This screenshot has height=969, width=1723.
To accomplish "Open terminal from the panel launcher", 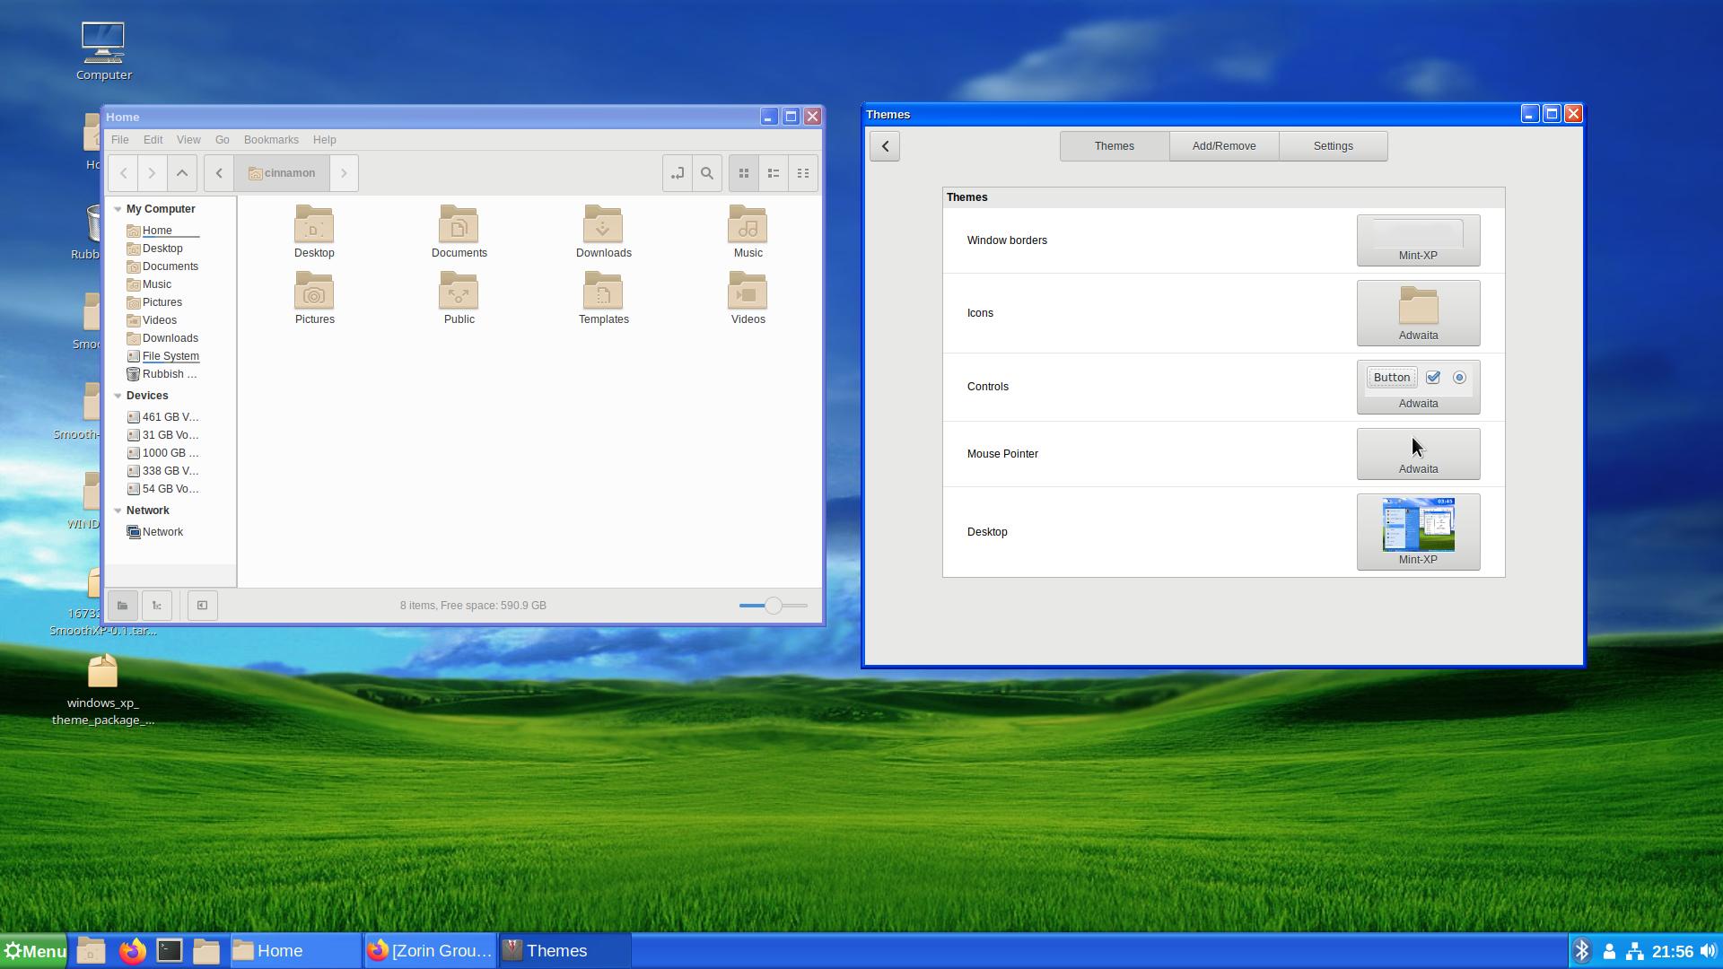I will tap(170, 950).
